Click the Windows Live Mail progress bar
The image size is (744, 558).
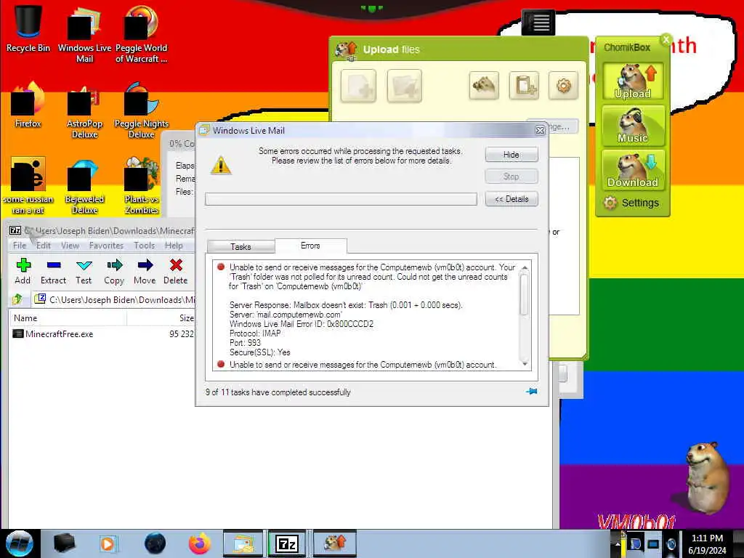click(341, 199)
